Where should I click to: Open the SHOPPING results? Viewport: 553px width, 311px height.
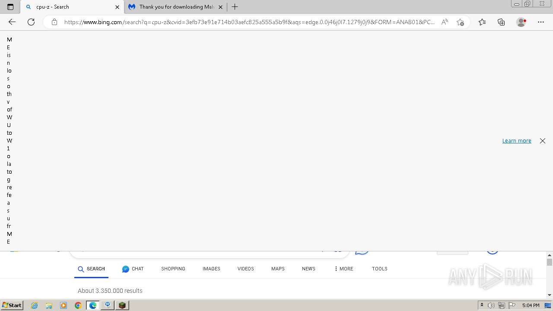[x=173, y=269]
